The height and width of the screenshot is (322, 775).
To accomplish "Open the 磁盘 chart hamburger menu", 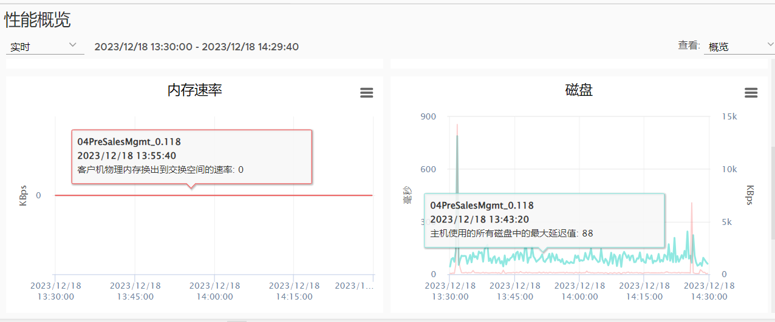I will 751,93.
